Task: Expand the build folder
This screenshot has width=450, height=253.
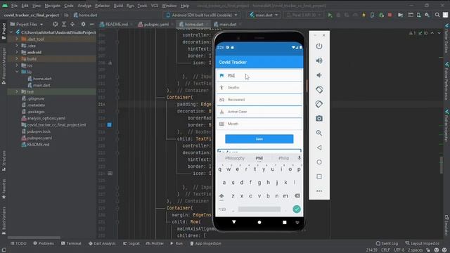Action: [17, 58]
